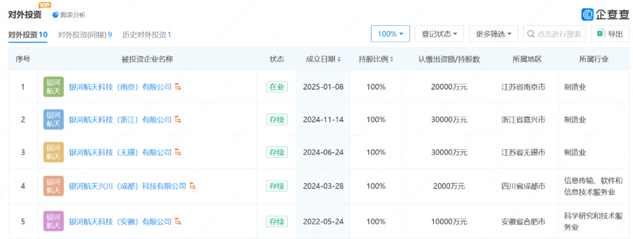
Task: Click the purple 银河航天 logo in row 5
Action: coord(54,221)
